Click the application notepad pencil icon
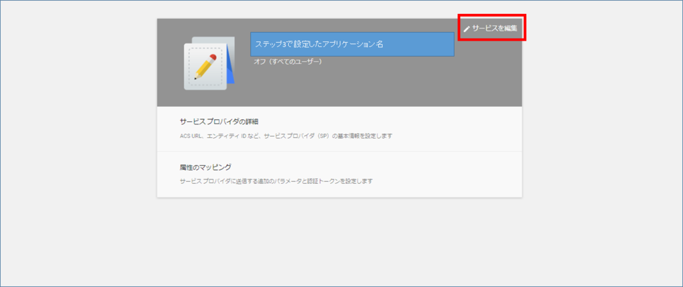683x287 pixels. [x=209, y=63]
